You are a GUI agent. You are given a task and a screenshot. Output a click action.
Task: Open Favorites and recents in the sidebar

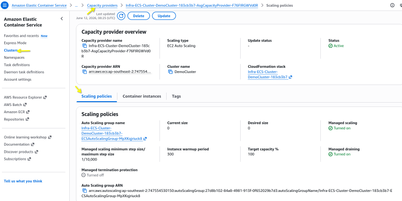point(21,36)
